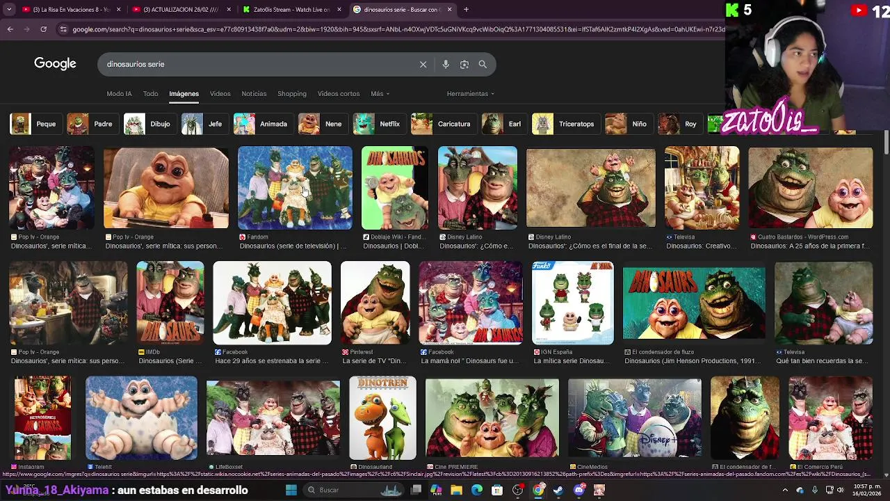Filter by the 'Nene' chip

pyautogui.click(x=323, y=124)
